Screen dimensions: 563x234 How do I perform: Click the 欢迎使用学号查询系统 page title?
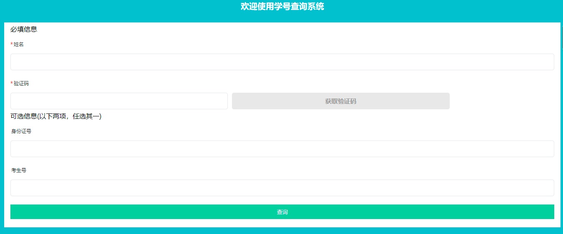pos(282,7)
